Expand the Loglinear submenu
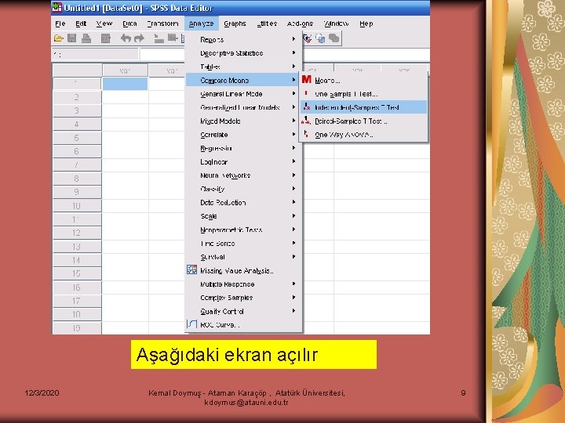The height and width of the screenshot is (423, 565). (243, 162)
